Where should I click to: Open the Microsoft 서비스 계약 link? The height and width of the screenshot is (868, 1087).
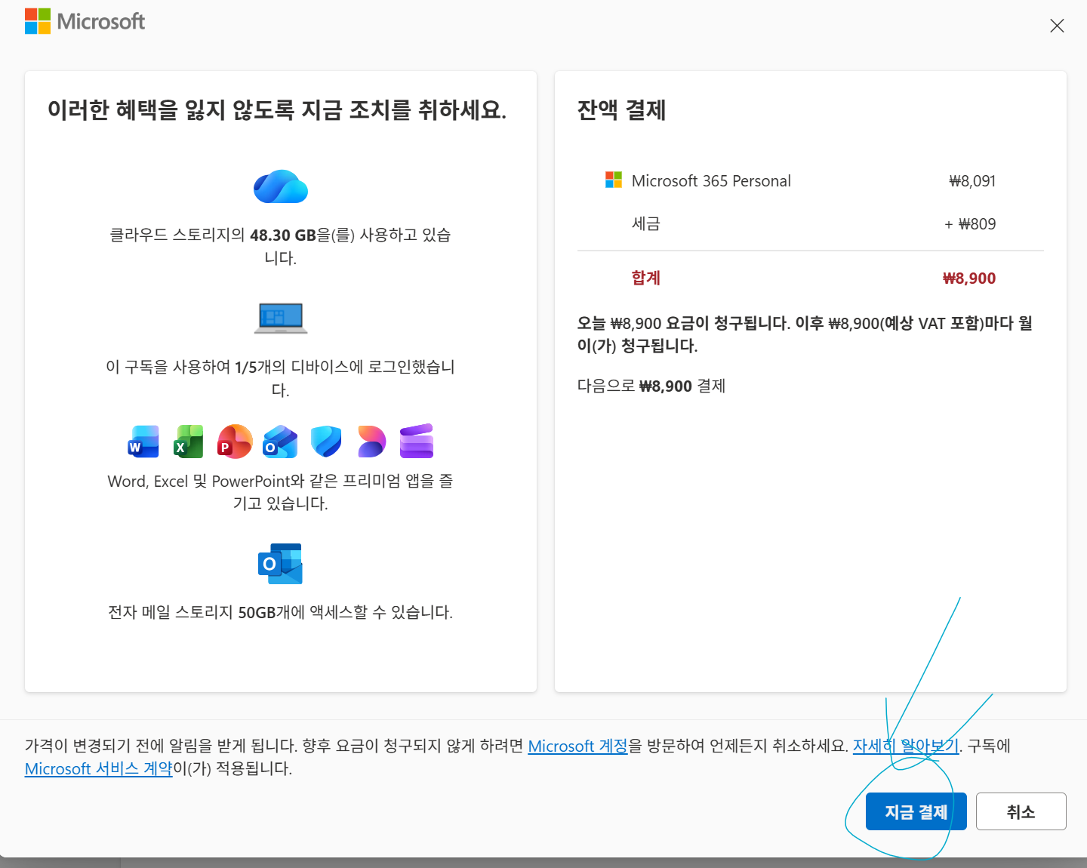click(x=99, y=768)
